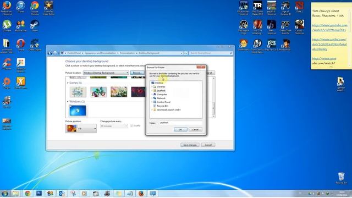Select Control Panel in the breadcrumb bar
The image size is (352, 198).
pos(74,53)
